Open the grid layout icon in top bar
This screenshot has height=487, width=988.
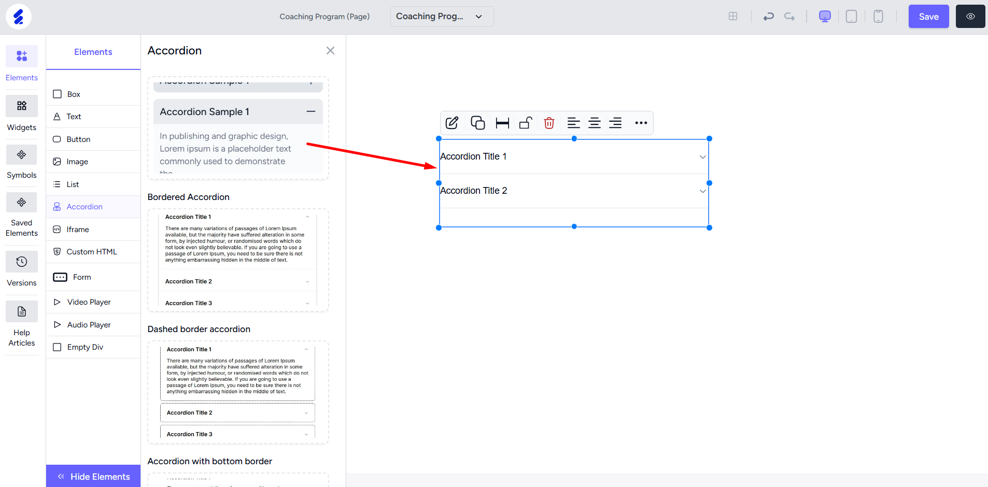[733, 17]
